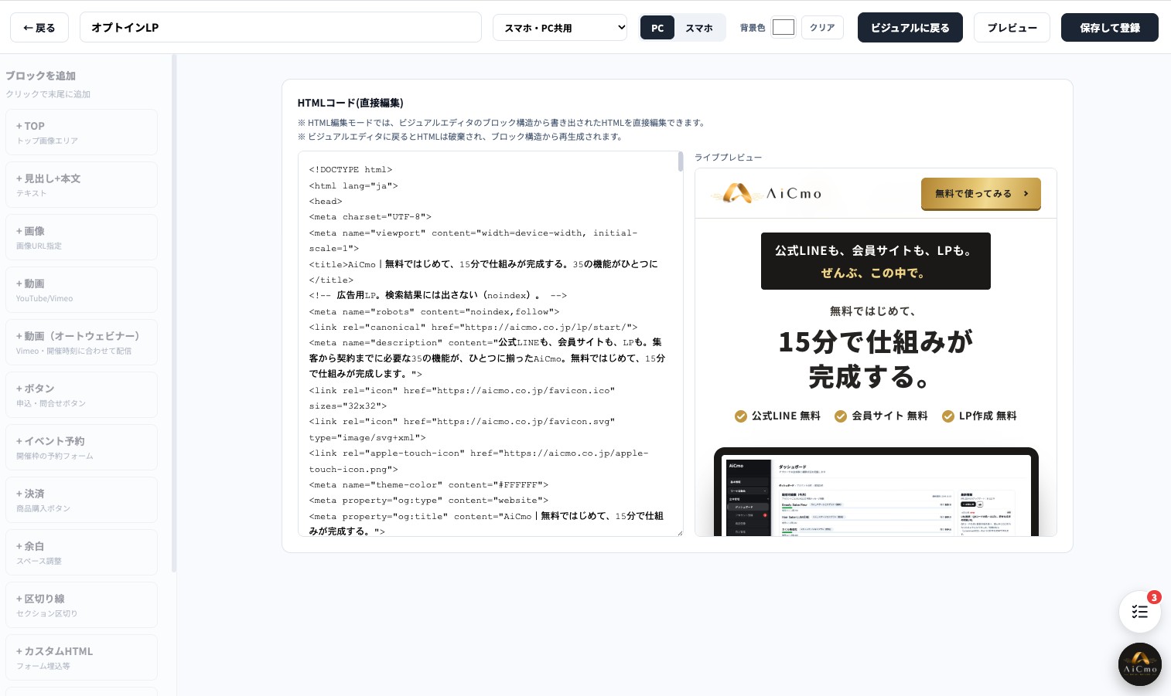Click 保存して登録 to save
Viewport: 1171px width, 696px height.
[1110, 28]
